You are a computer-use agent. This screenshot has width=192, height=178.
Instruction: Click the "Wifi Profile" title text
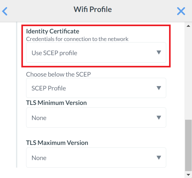coord(93,9)
